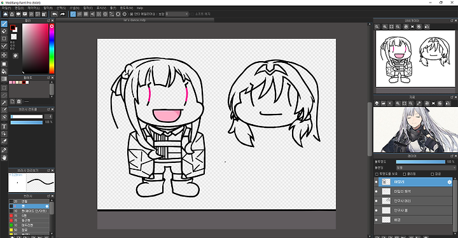Toggle the 클리핑 clipping checkbox

pos(405,174)
